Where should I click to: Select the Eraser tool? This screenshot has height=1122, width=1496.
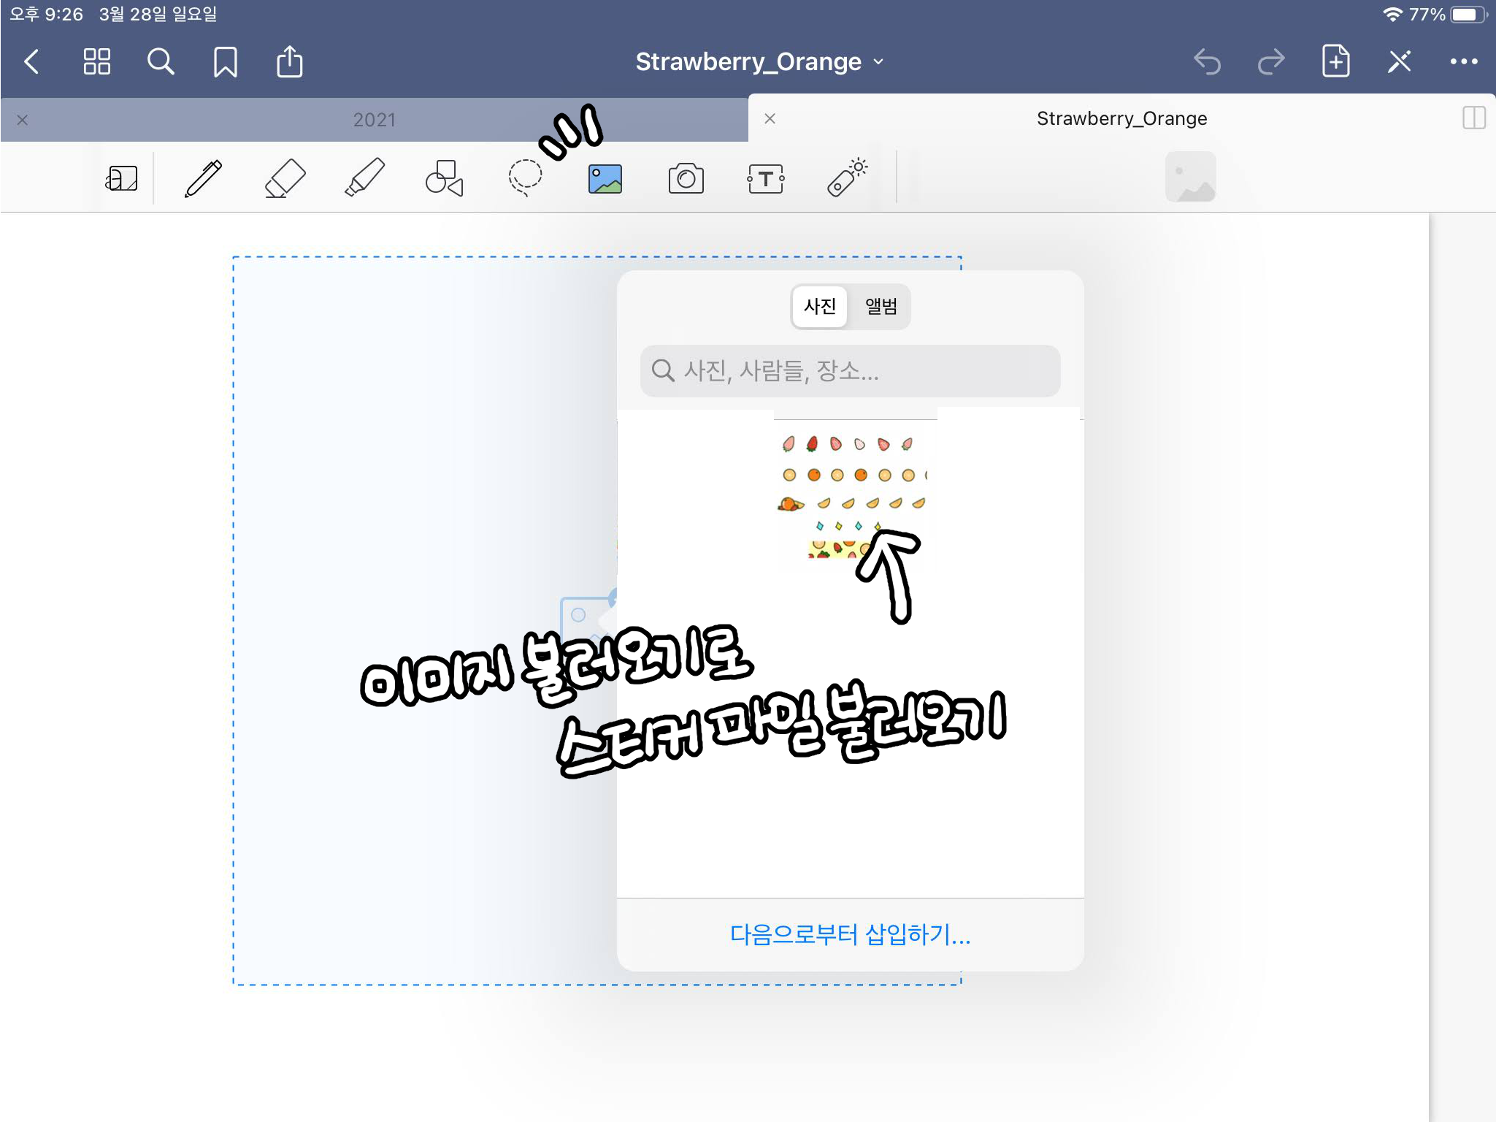point(284,178)
